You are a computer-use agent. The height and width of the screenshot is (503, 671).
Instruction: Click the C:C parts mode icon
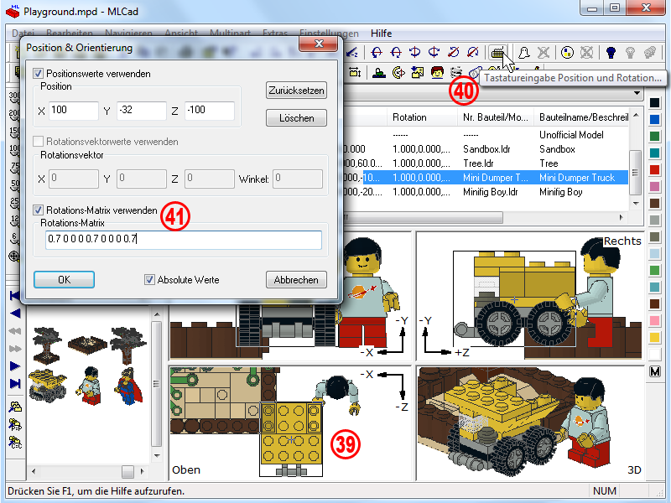pos(15,443)
